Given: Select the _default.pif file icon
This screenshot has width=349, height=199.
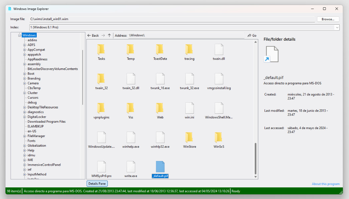Looking at the screenshot, I should [x=160, y=167].
